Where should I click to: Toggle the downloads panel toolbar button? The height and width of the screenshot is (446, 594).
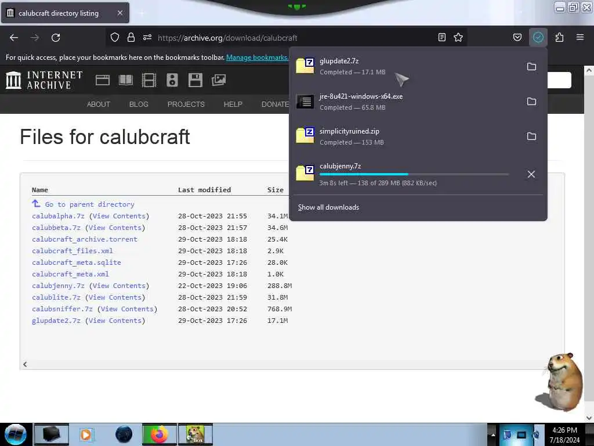coord(538,37)
